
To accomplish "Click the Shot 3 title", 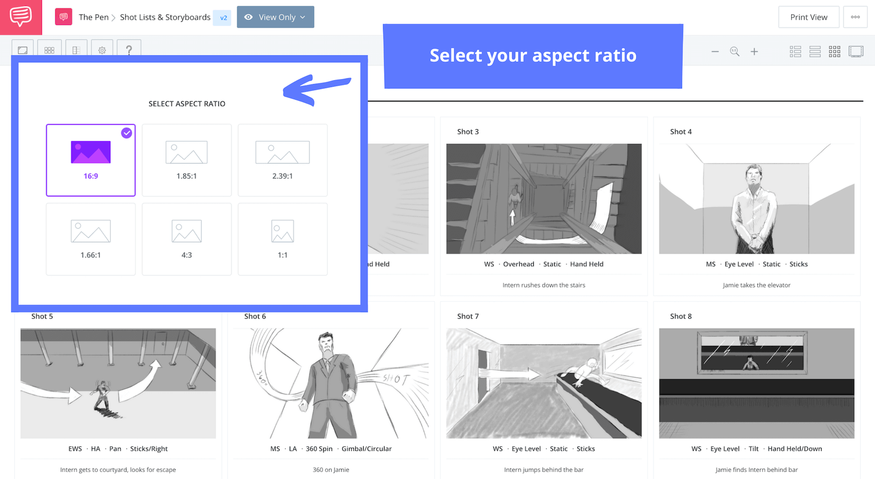I will point(468,132).
